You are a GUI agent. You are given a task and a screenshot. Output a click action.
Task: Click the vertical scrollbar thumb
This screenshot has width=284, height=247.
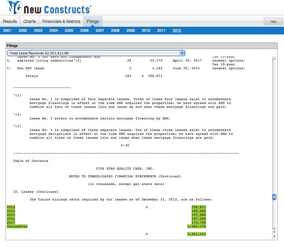click(x=275, y=197)
